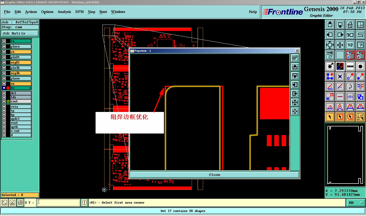This screenshot has height=216, width=366.
Task: Click Popview pan up icon
Action: tap(295, 67)
